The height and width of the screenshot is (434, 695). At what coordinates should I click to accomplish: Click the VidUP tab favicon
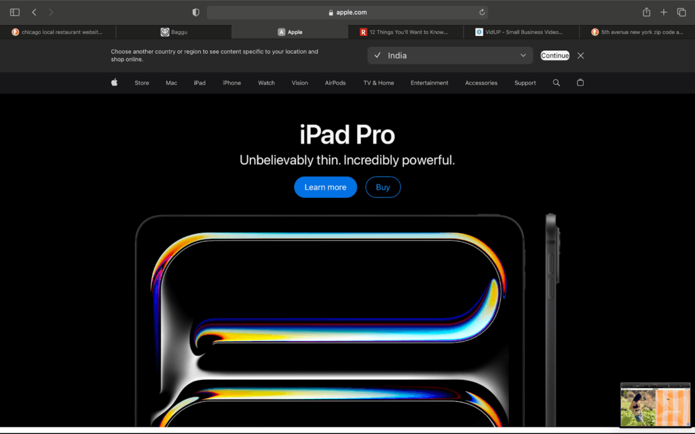[479, 32]
